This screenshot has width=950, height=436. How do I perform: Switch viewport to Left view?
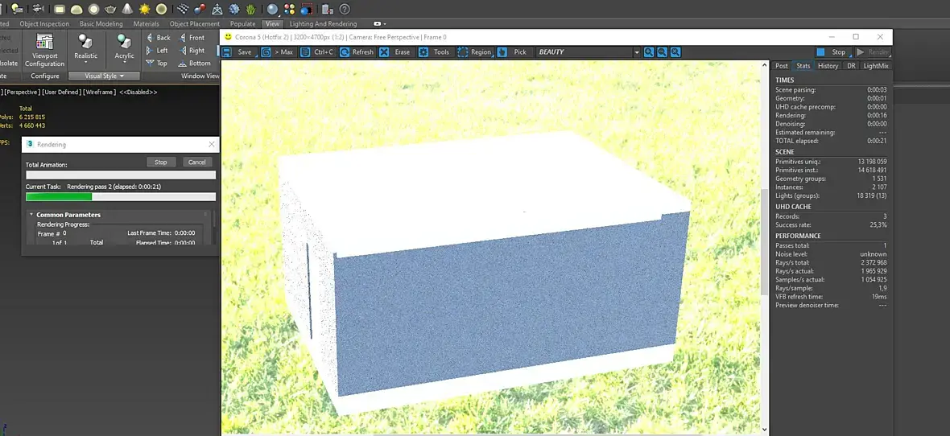(158, 50)
